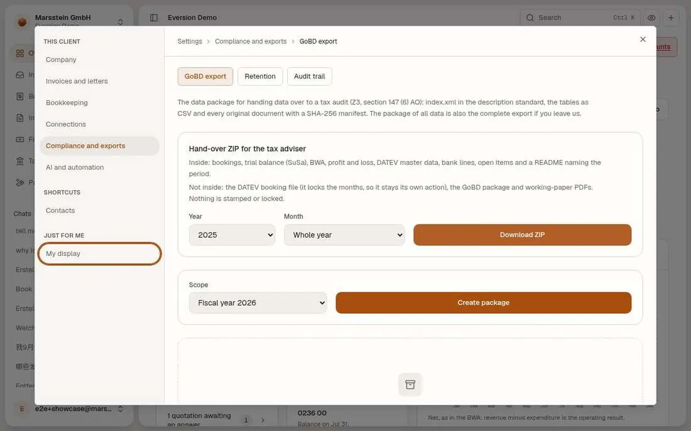Click the archive box icon in the empty packages area
The height and width of the screenshot is (431, 691).
410,385
